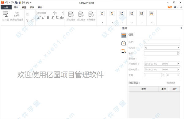Image resolution: width=184 pixels, height=119 pixels.
Task: Click the orange link-arrows ribbon icon
Action: click(112, 13)
